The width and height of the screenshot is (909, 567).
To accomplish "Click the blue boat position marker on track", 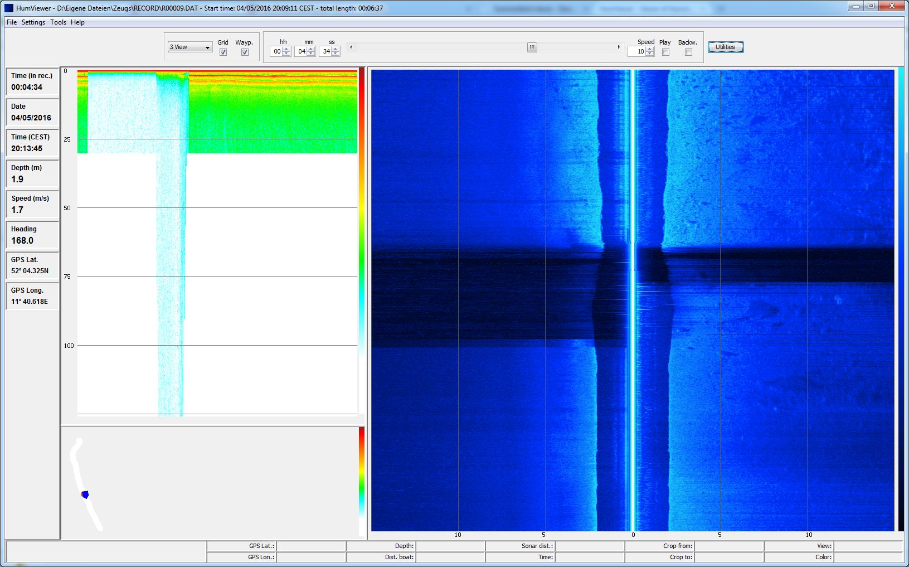I will coord(85,495).
